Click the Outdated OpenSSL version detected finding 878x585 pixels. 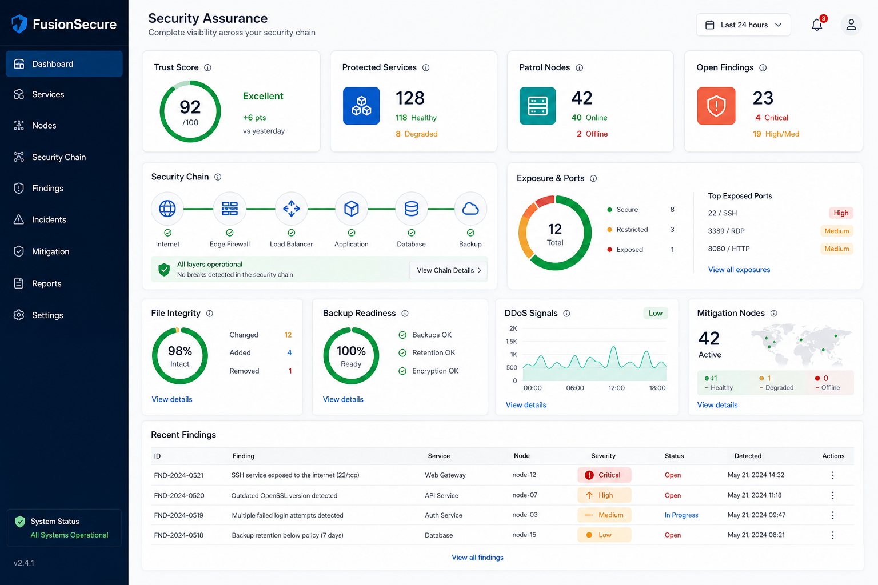pos(284,495)
